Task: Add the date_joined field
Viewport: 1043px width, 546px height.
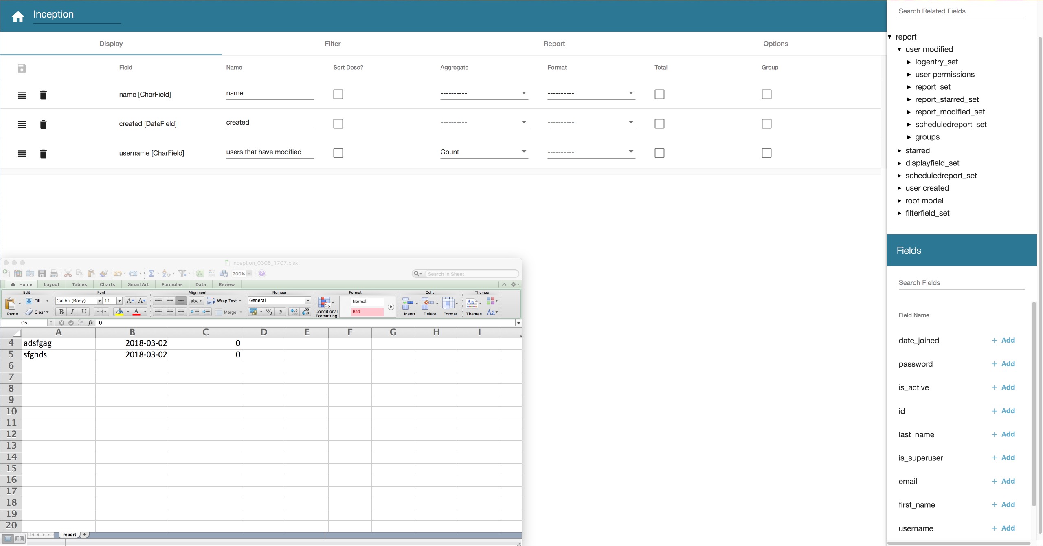Action: tap(1003, 340)
